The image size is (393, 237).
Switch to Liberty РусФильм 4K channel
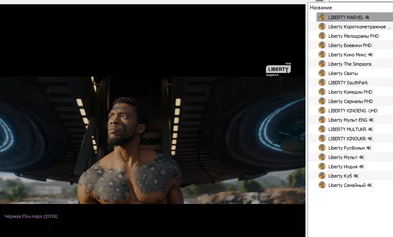pyautogui.click(x=350, y=148)
